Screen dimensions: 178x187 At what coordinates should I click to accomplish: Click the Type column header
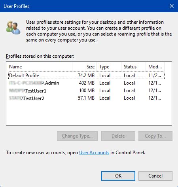pyautogui.click(x=109, y=67)
